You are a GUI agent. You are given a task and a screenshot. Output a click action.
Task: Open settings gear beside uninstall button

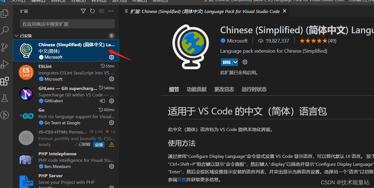tap(245, 62)
